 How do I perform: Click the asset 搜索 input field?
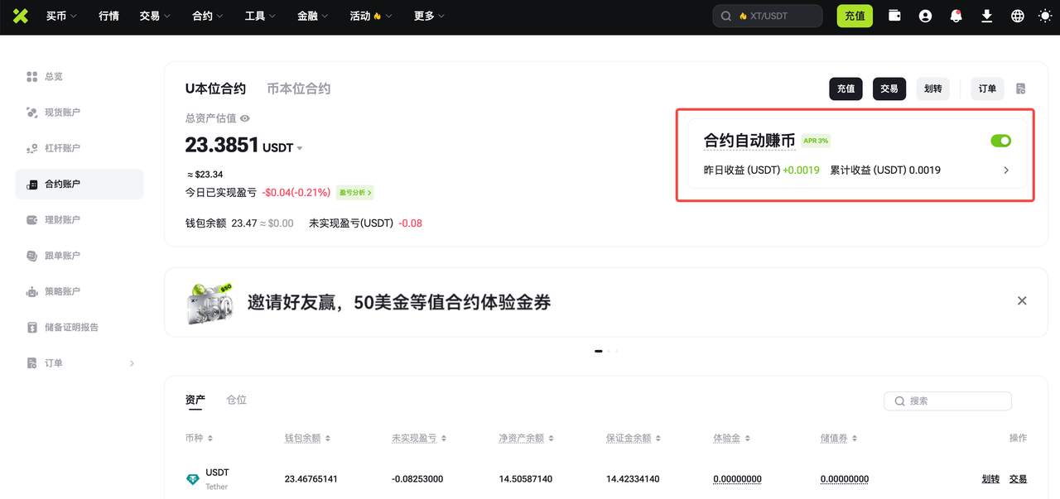tap(952, 401)
